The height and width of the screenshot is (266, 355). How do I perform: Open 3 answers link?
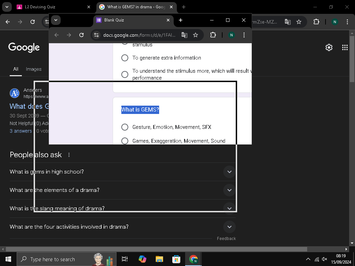click(20, 131)
